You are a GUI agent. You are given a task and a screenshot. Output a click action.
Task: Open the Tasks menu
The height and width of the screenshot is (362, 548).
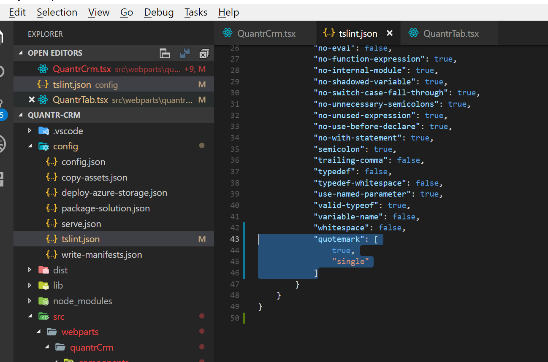(196, 12)
